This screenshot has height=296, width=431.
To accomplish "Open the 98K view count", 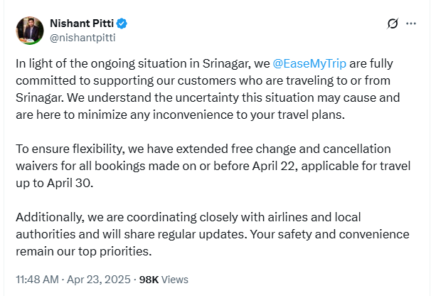I will [x=149, y=280].
